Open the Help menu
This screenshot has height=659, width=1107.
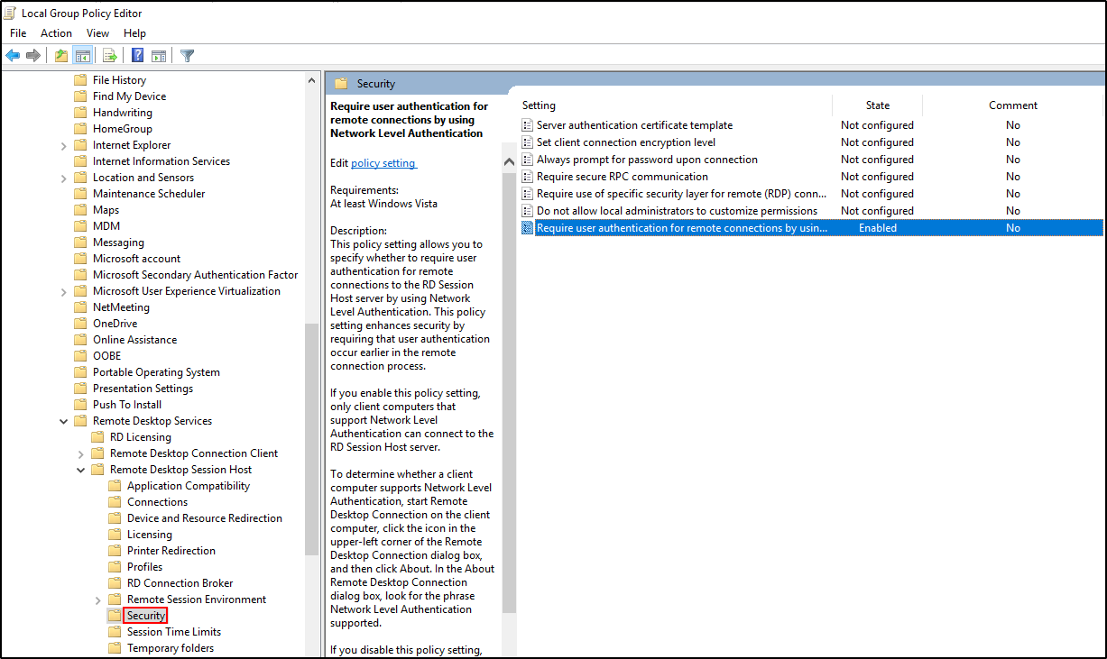134,33
